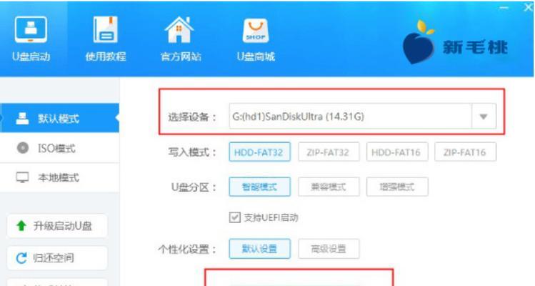
Task: Visit the 官方网站 house icon
Action: 179,29
